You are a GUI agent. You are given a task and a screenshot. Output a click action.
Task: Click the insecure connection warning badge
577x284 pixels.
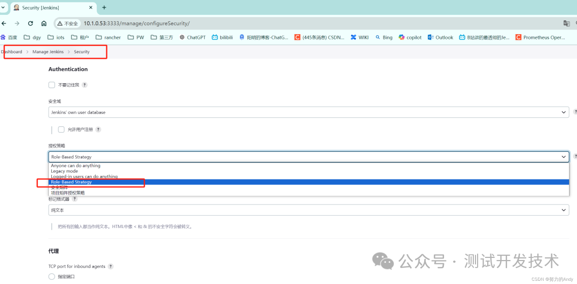(67, 23)
